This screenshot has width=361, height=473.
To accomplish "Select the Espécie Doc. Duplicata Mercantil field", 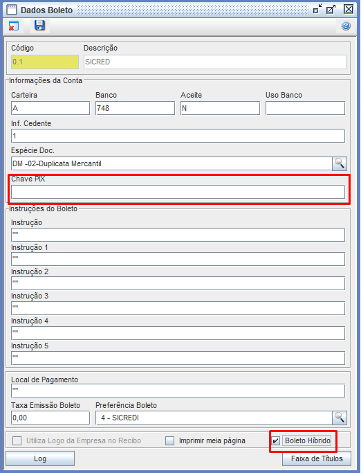I will (172, 164).
